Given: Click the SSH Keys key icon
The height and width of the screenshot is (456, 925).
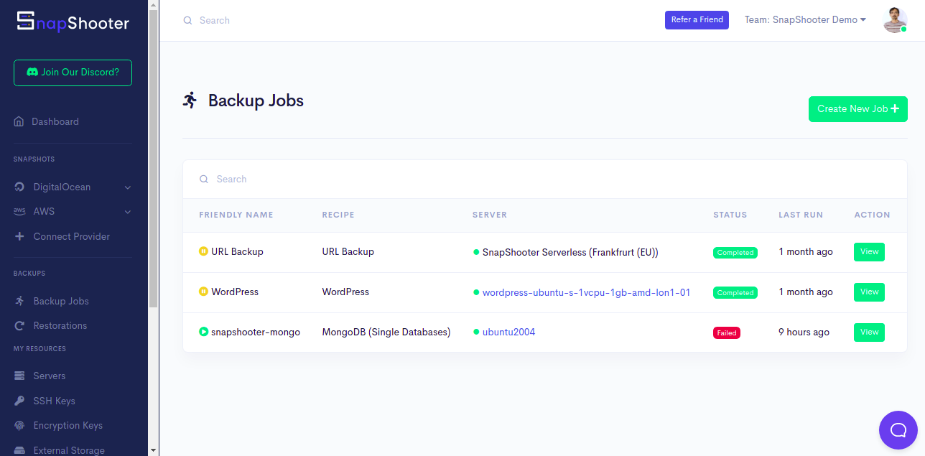Looking at the screenshot, I should point(19,401).
